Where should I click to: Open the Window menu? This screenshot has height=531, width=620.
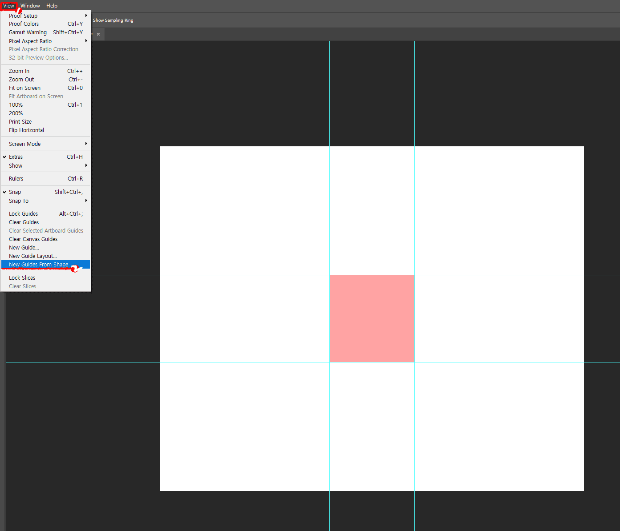click(x=30, y=5)
